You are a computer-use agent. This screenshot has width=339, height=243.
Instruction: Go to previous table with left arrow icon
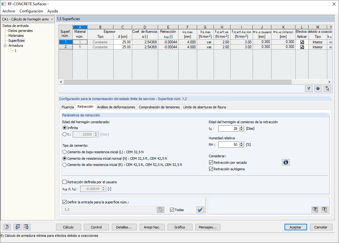tap(17, 227)
